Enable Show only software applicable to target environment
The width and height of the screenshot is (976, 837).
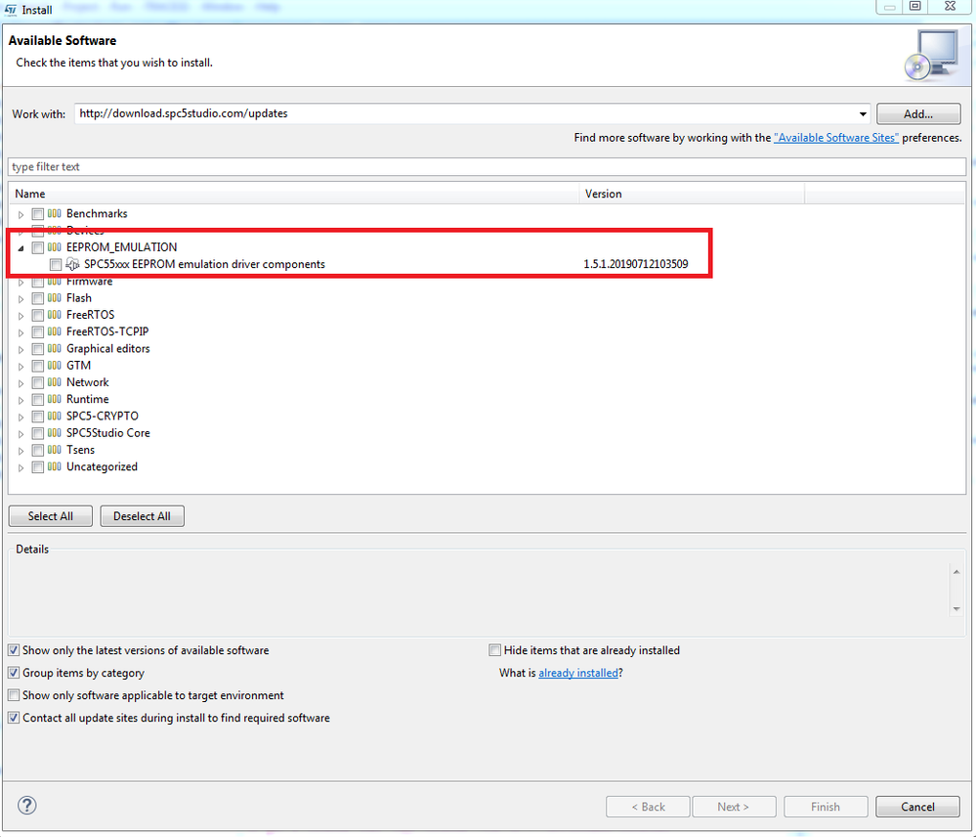tap(14, 695)
